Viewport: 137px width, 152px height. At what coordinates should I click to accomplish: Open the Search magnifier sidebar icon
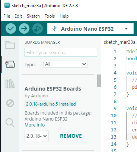10,123
